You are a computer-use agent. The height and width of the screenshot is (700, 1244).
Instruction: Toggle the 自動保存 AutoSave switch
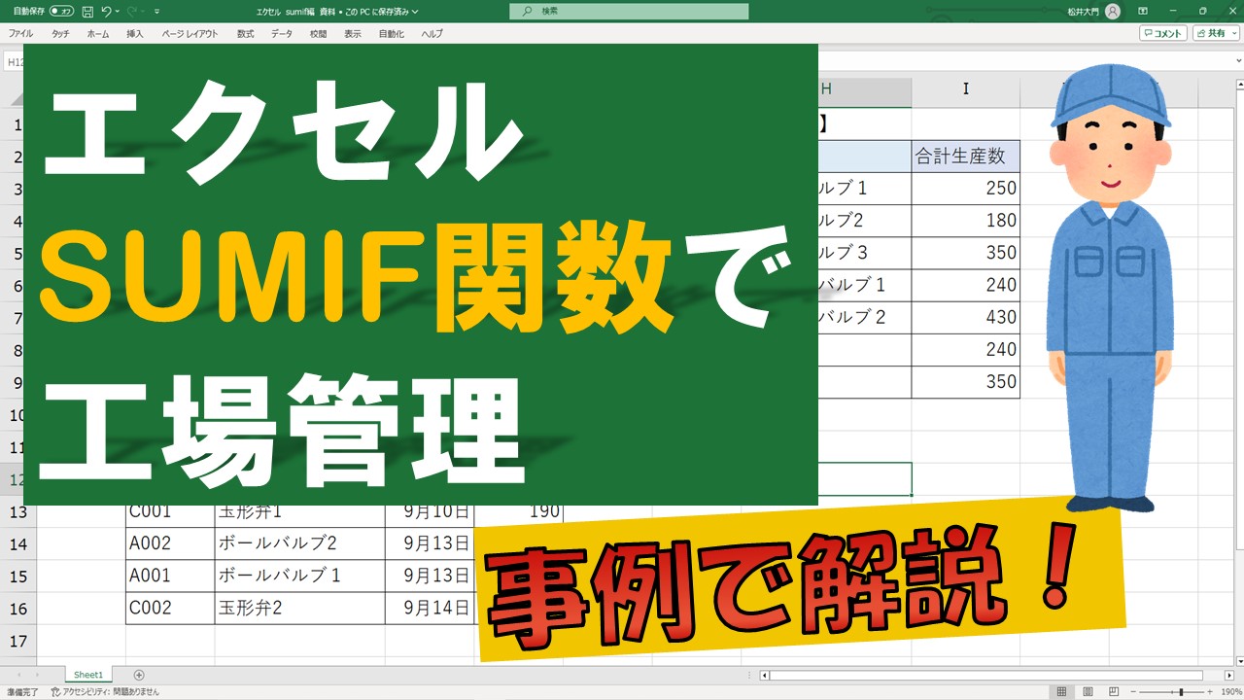point(61,12)
